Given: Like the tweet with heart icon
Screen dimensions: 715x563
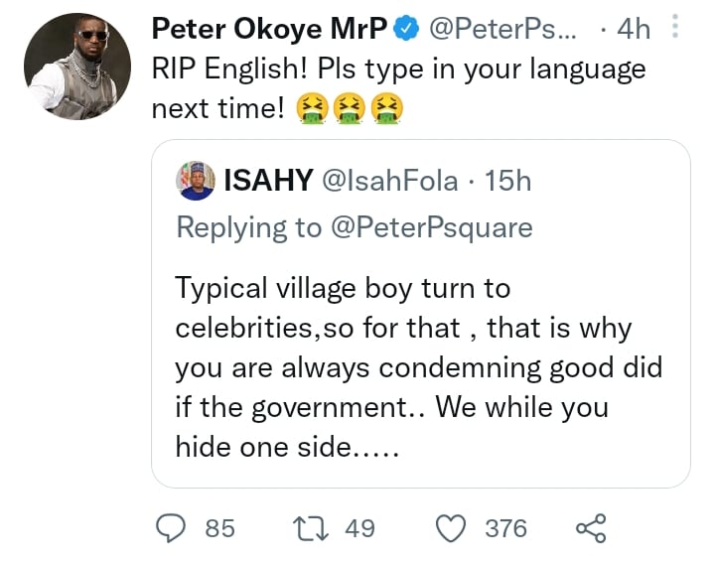Looking at the screenshot, I should (452, 527).
